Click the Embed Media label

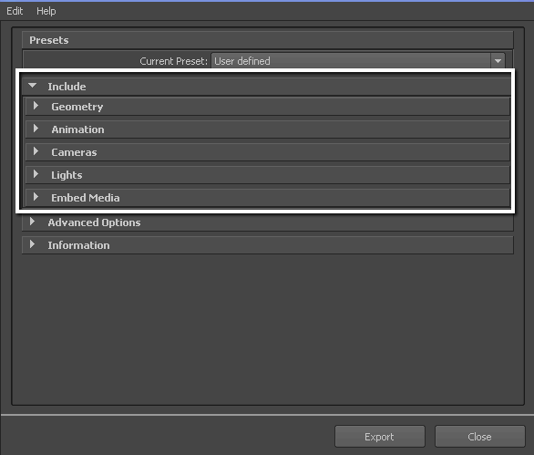[86, 198]
